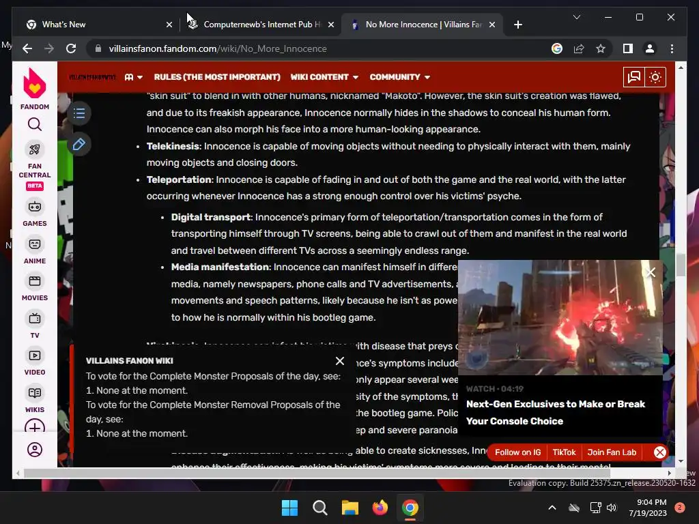This screenshot has width=699, height=524.
Task: Open the notification count badge
Action: pos(679,508)
